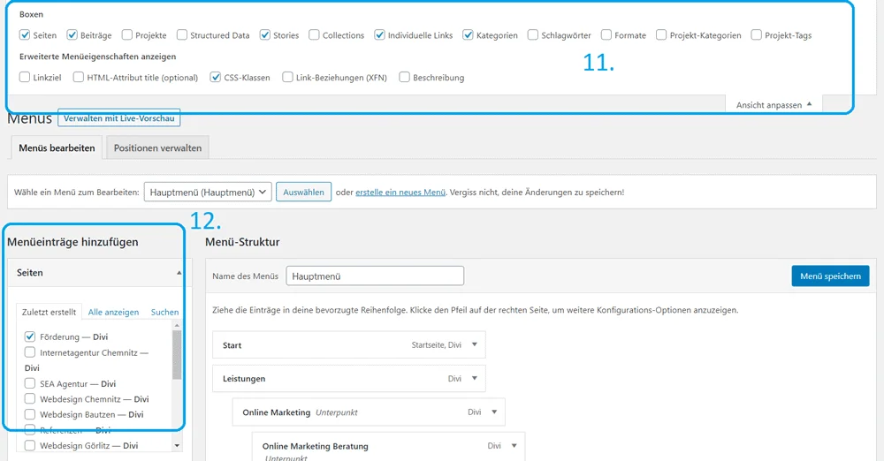
Task: Enable the Projekte box option
Action: point(126,35)
